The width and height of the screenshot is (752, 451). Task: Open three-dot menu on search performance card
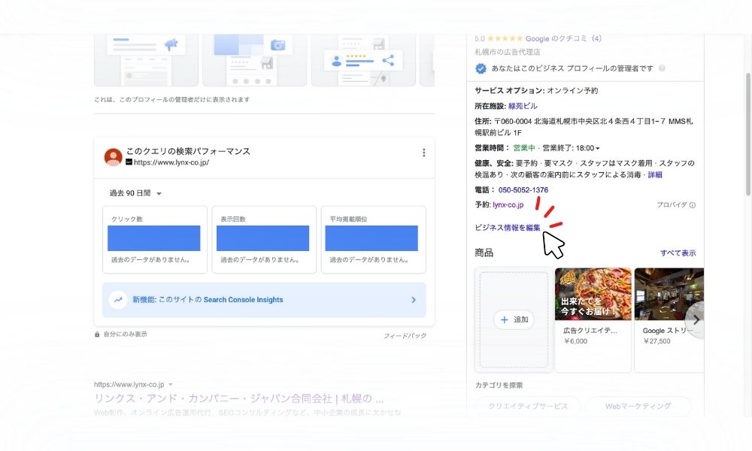pos(423,153)
